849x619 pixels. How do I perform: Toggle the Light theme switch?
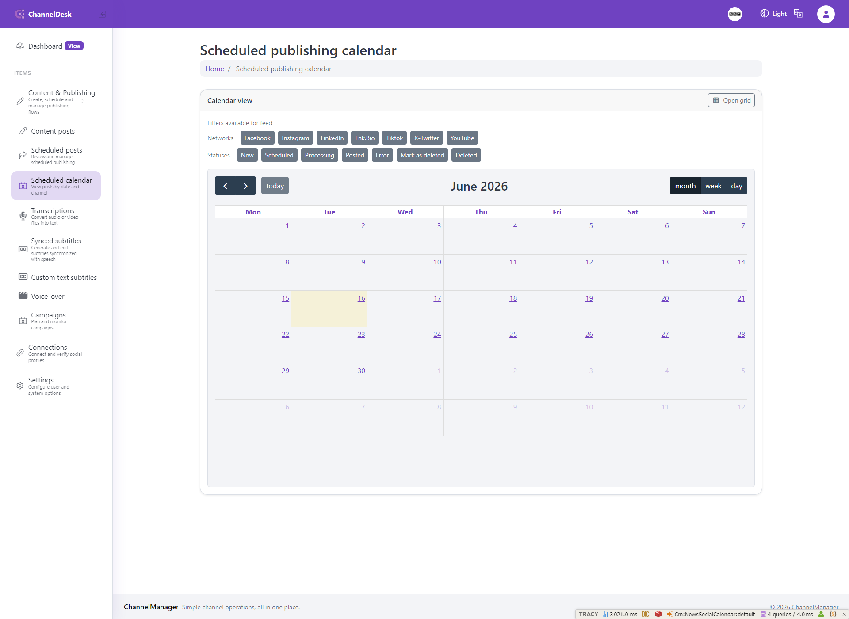click(773, 14)
